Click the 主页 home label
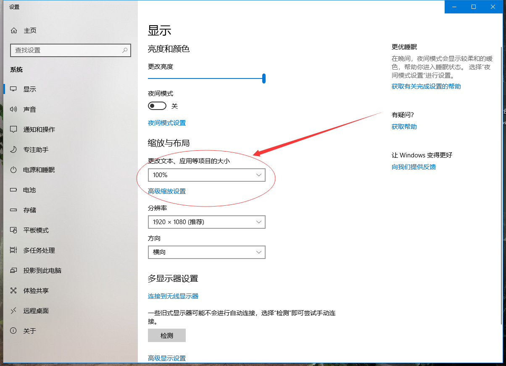The width and height of the screenshot is (506, 366). pos(30,31)
